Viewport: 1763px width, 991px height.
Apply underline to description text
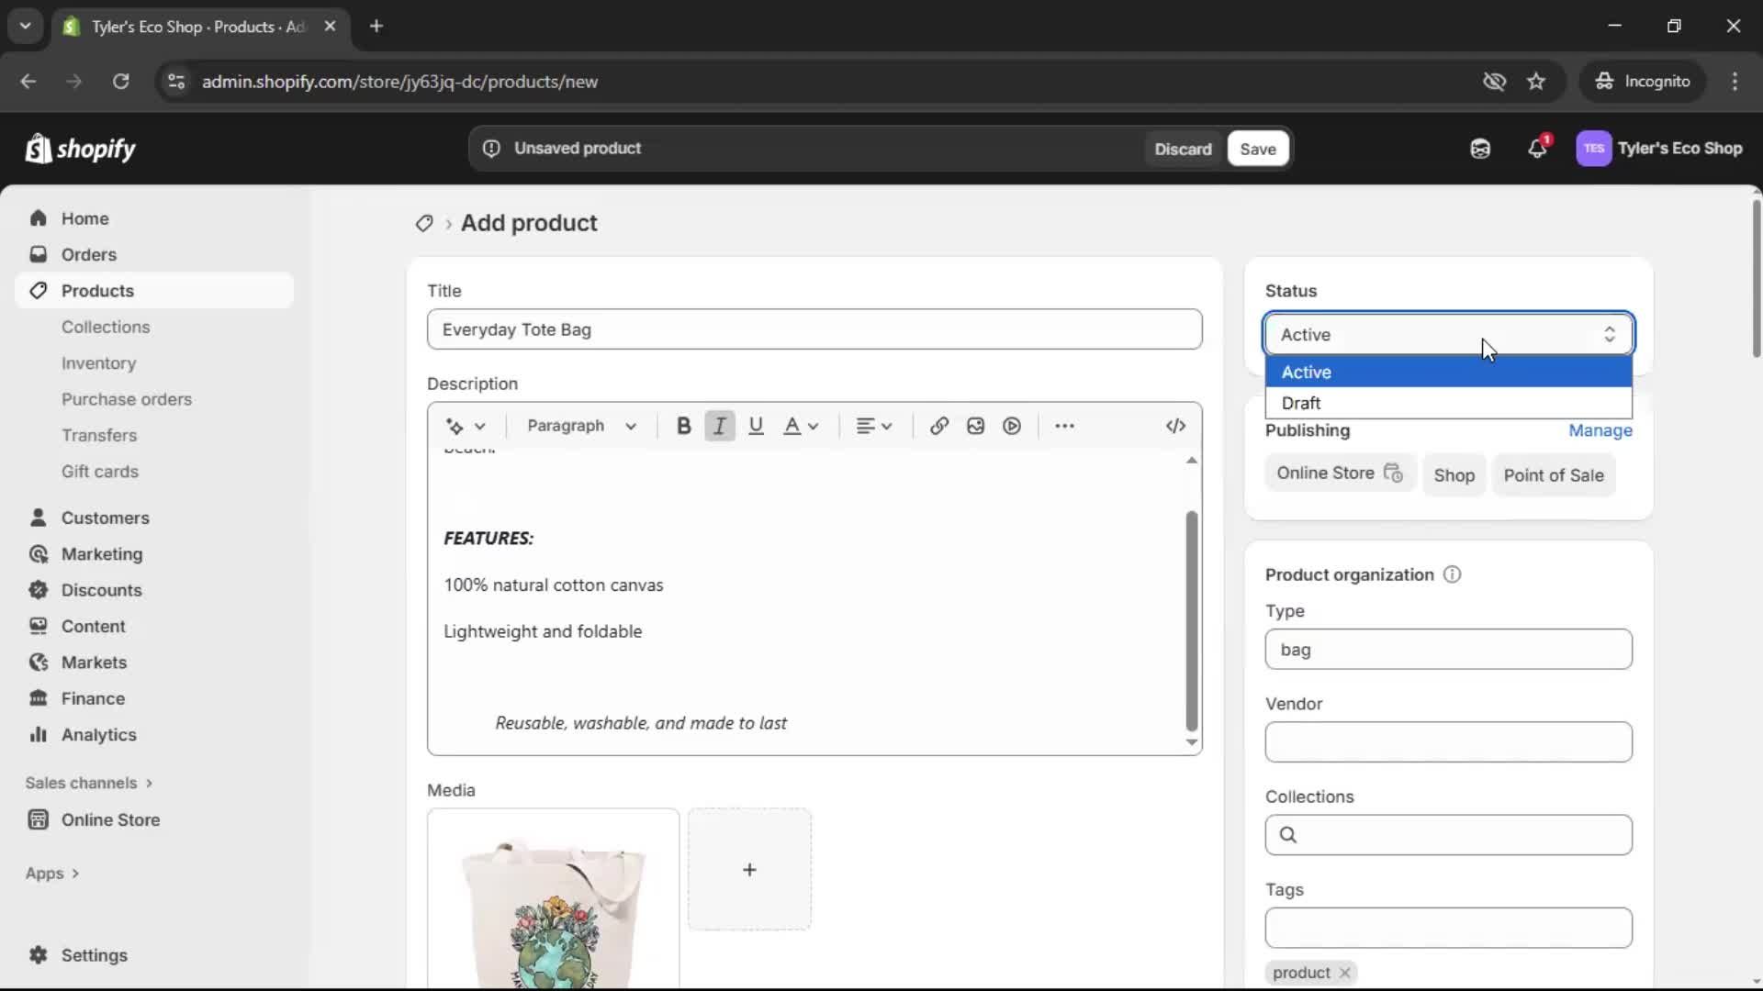[756, 425]
